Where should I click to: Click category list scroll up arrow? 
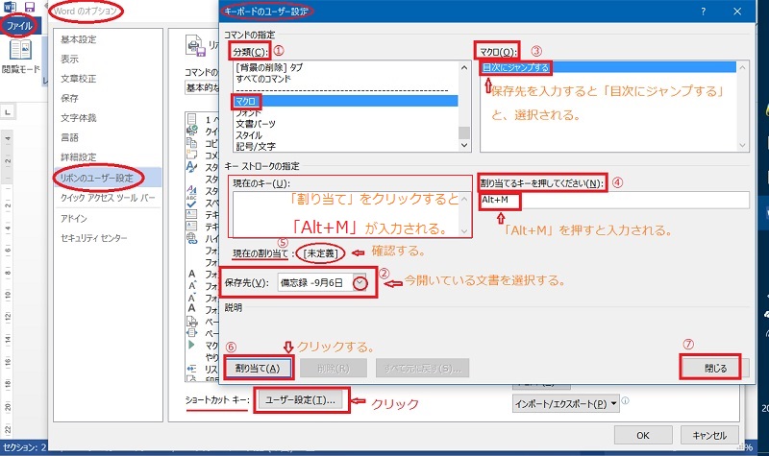coord(464,67)
